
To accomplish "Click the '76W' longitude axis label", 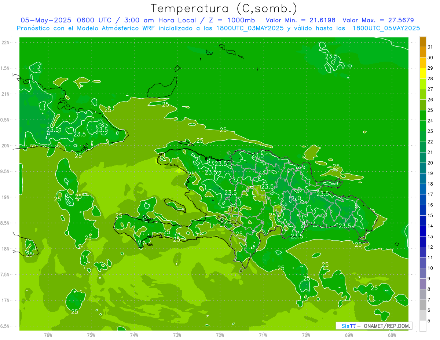I will point(48,335).
